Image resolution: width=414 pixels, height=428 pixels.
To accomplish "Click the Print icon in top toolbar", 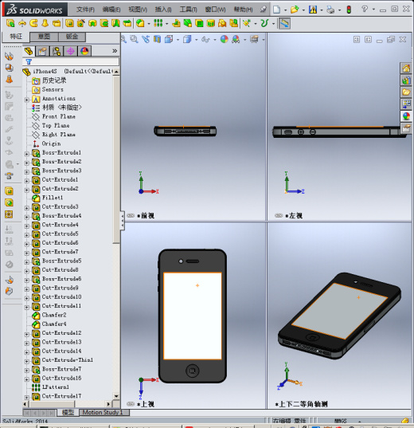I will pyautogui.click(x=330, y=10).
